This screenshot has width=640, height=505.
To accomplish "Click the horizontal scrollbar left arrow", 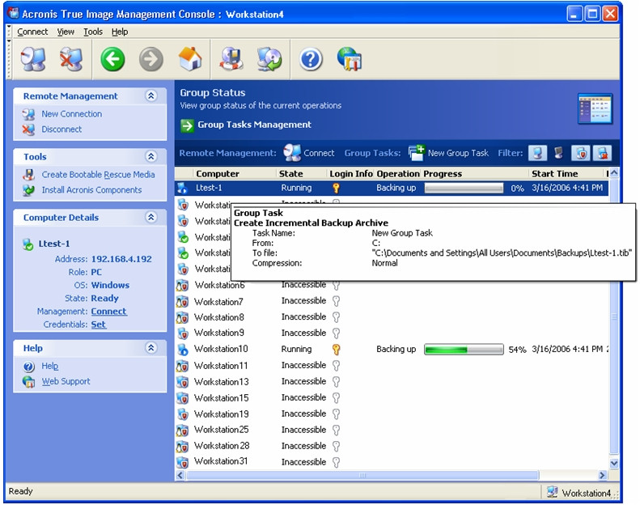I will tap(180, 475).
